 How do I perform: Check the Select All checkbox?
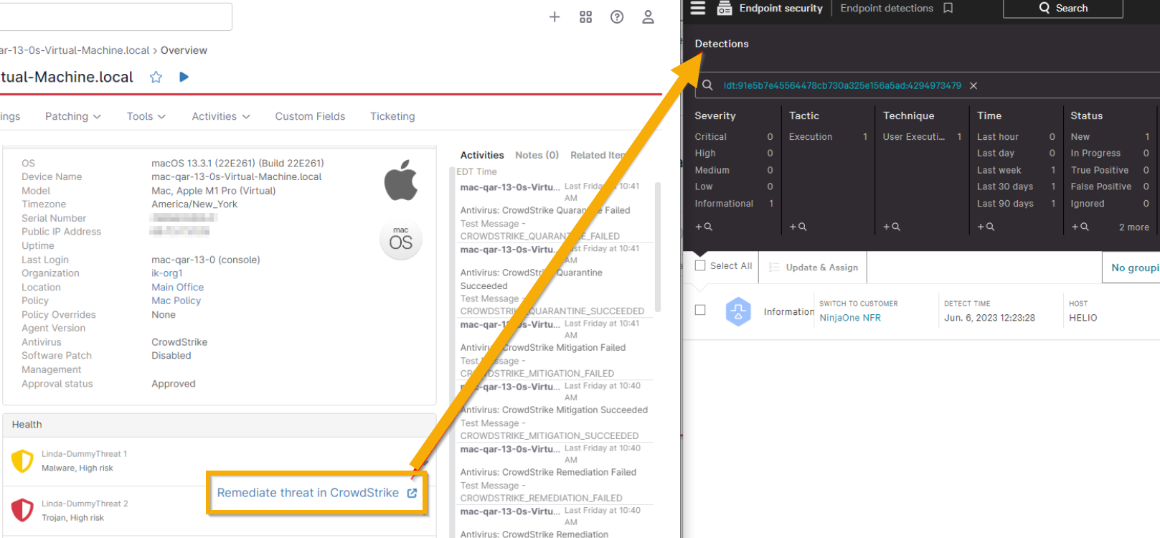pyautogui.click(x=700, y=265)
